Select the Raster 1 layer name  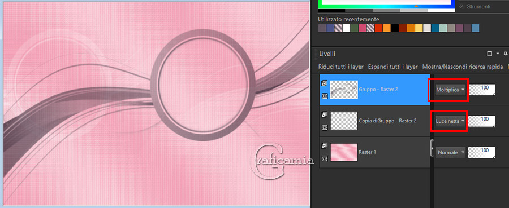368,152
